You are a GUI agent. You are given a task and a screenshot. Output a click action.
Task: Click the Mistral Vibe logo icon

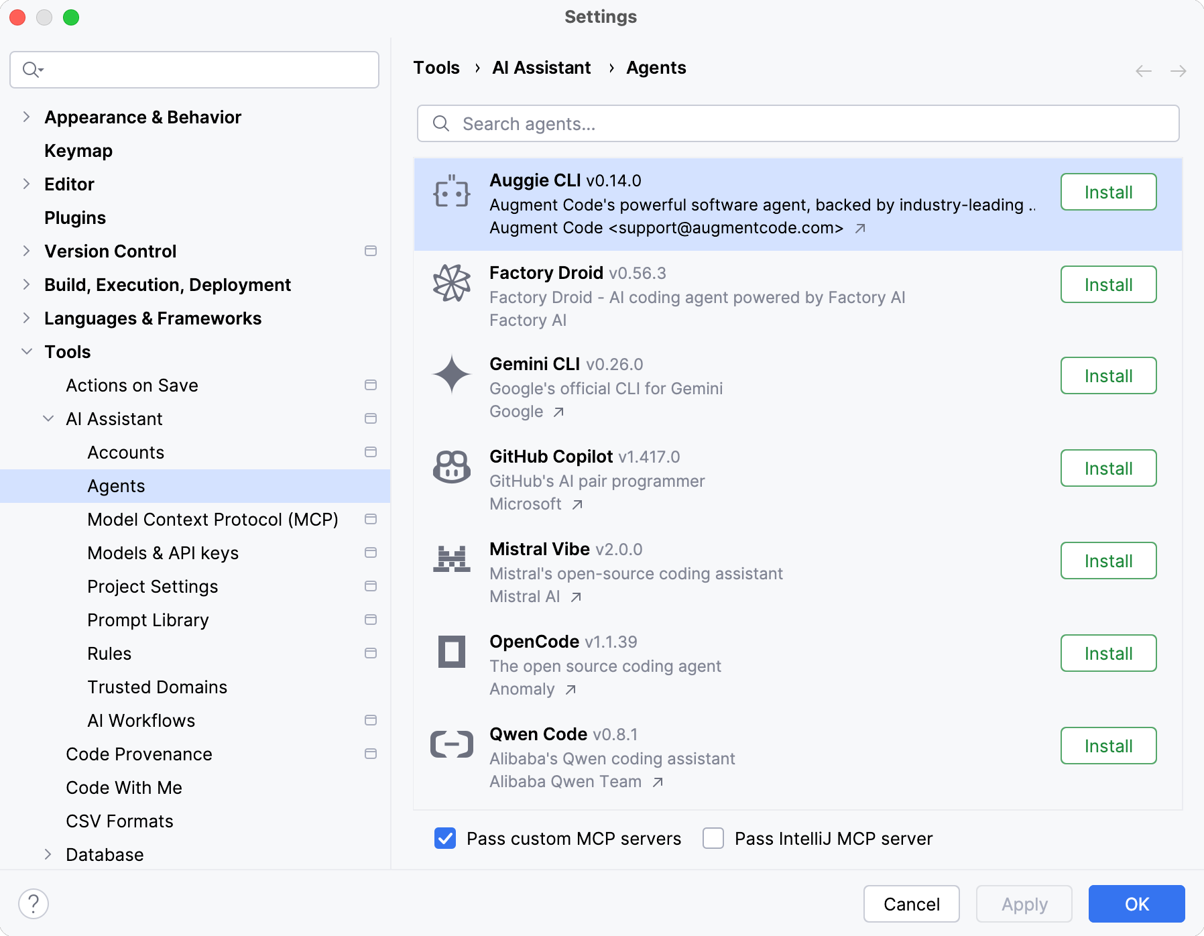click(451, 561)
